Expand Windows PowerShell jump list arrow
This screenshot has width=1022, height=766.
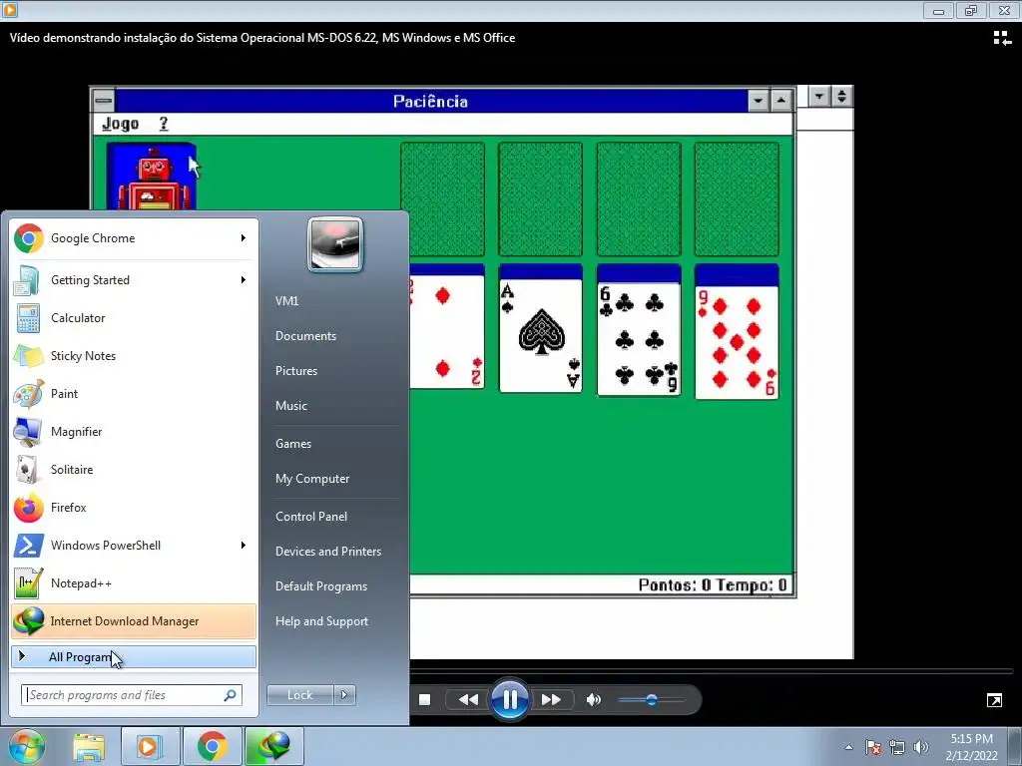tap(244, 546)
